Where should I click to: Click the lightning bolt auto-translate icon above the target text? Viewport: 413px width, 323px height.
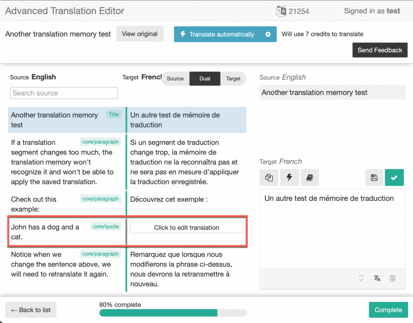pyautogui.click(x=289, y=177)
